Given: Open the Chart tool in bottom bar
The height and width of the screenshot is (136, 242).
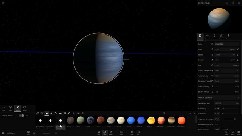Looking at the screenshot, I should click(x=121, y=133).
